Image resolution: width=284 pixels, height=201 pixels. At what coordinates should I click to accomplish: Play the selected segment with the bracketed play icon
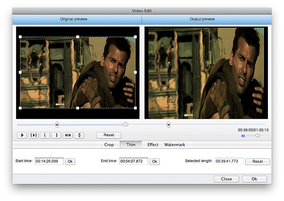(x=34, y=135)
